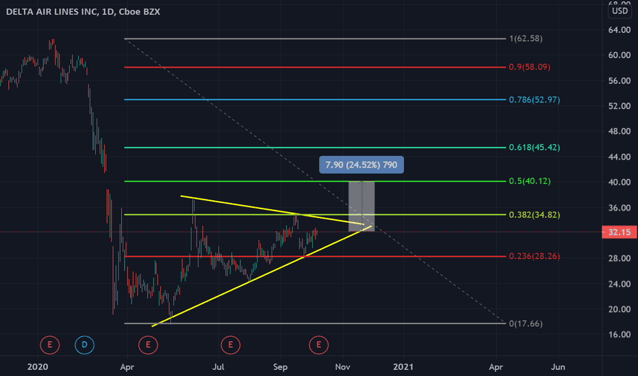The height and width of the screenshot is (376, 638).
Task: Click the blue dividend D marker
Action: coord(85,345)
